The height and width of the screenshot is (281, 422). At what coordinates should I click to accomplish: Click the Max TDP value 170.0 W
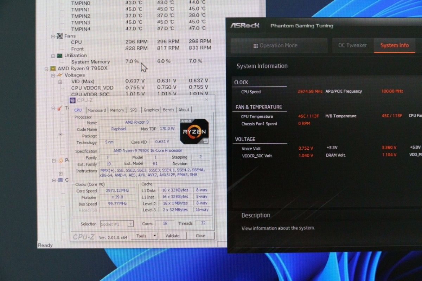coord(167,129)
